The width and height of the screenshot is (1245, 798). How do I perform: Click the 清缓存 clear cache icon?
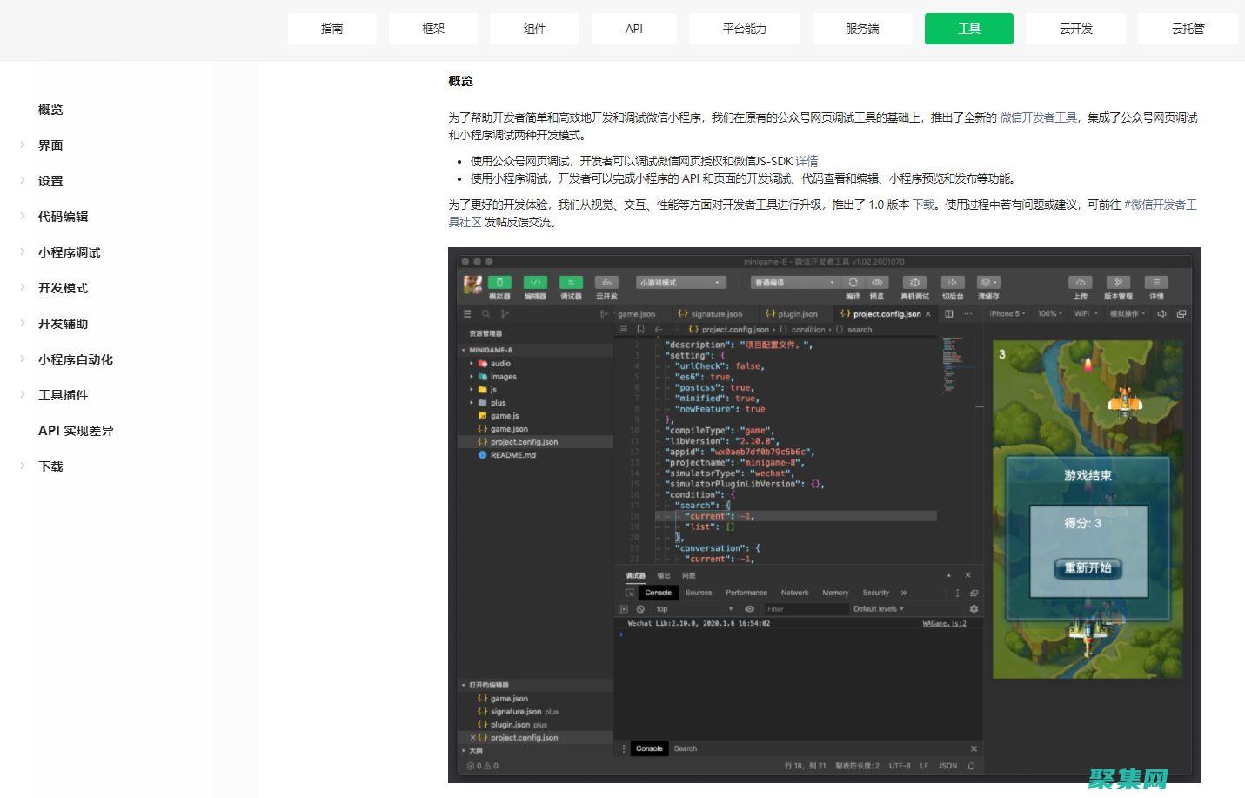click(987, 282)
